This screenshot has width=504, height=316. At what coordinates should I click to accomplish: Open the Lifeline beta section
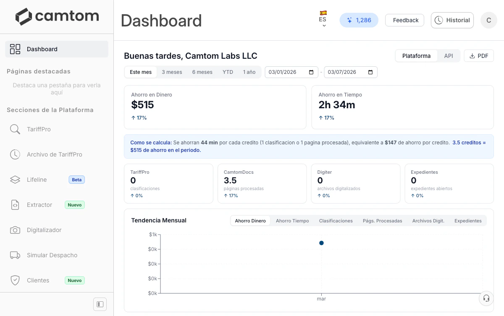[x=37, y=180]
